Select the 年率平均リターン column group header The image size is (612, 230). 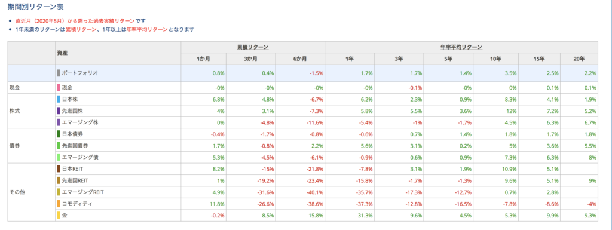tap(461, 47)
